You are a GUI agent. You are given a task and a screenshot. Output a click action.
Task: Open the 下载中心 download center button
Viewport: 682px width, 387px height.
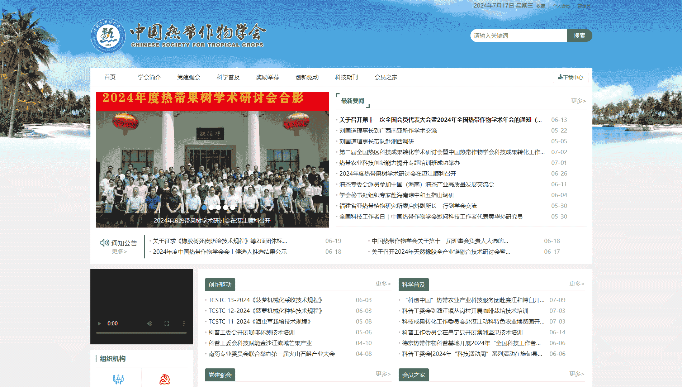click(570, 77)
